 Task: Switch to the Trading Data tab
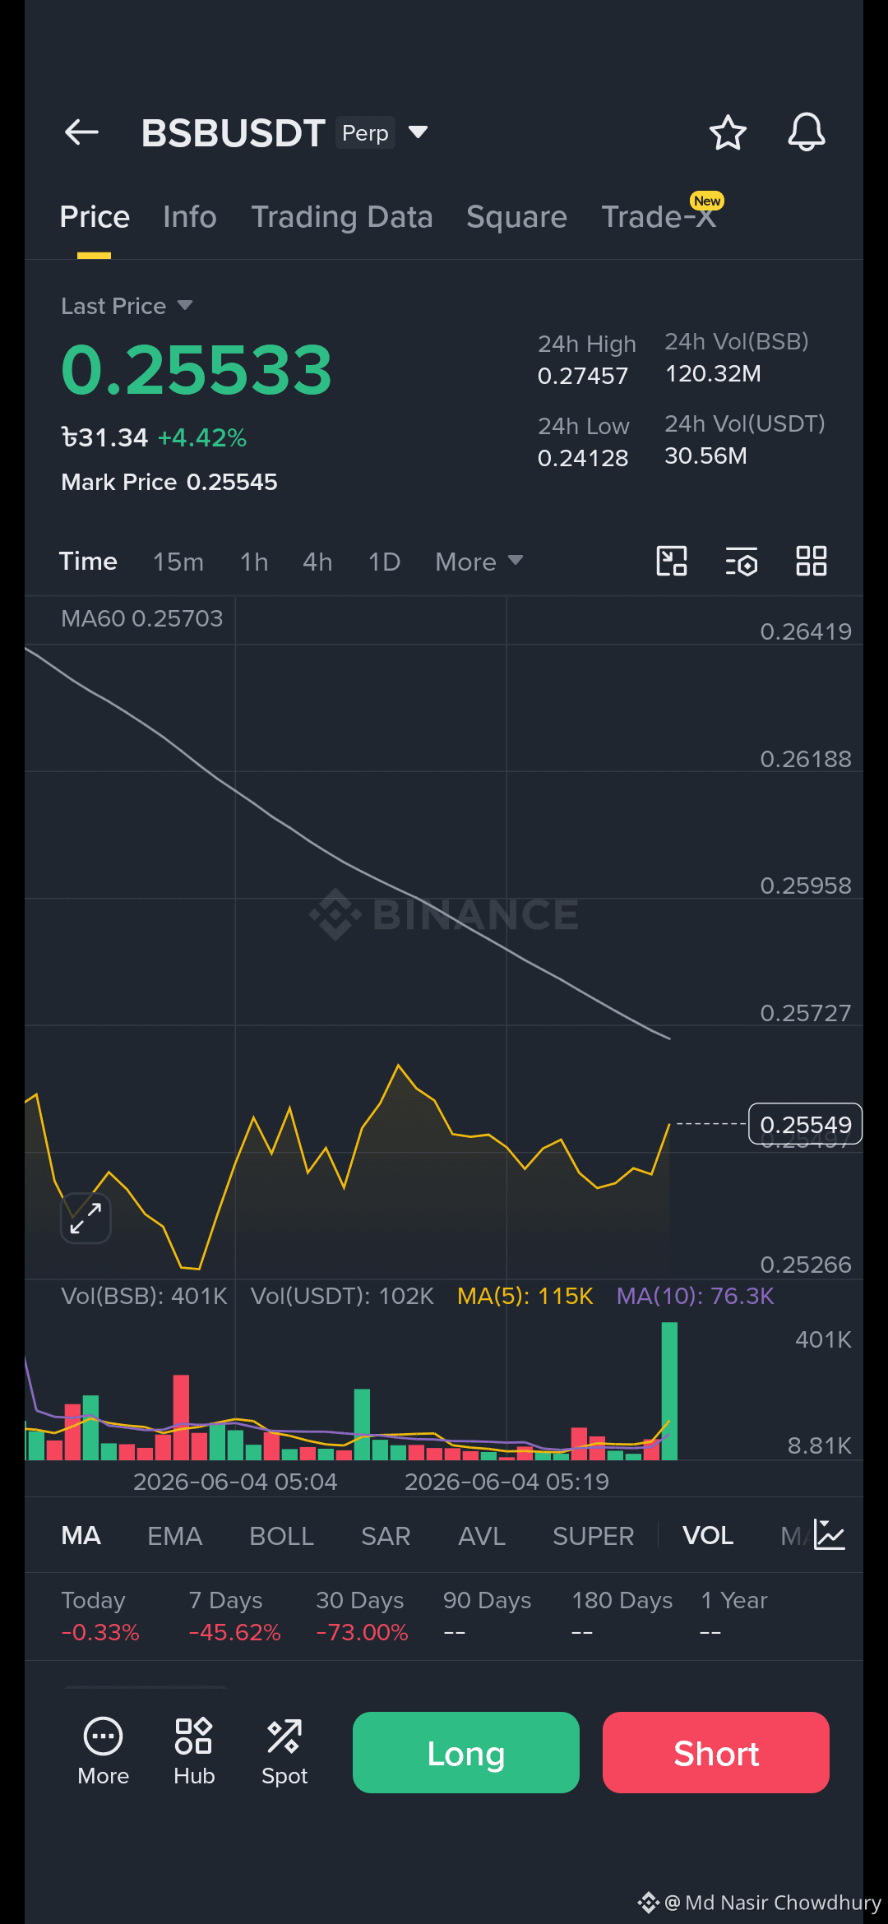click(x=342, y=217)
